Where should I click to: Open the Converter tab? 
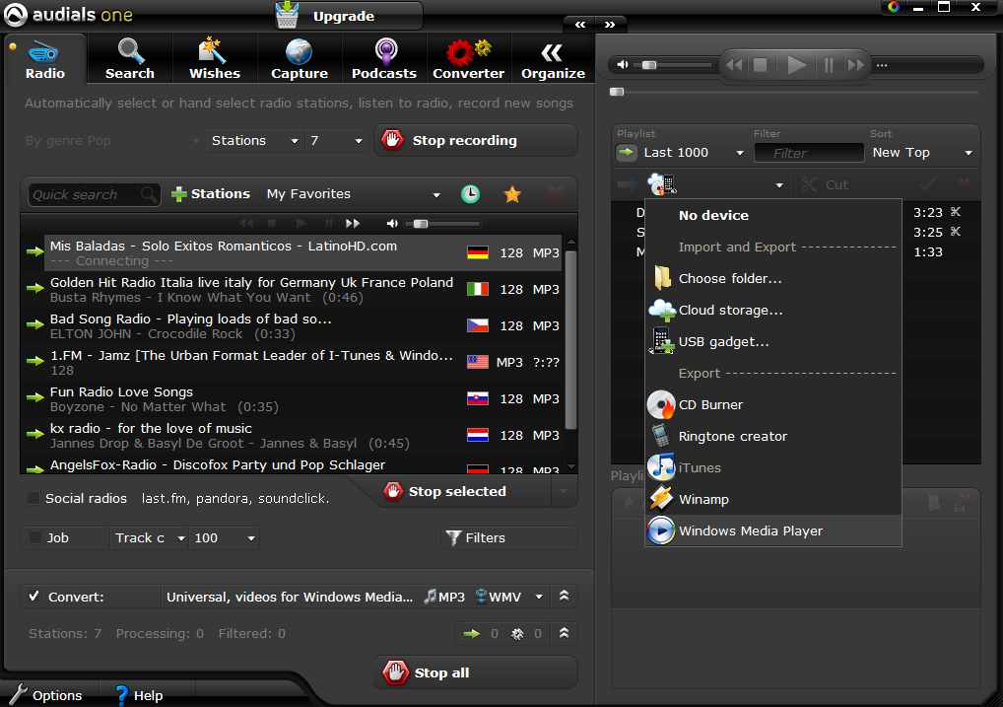468,59
